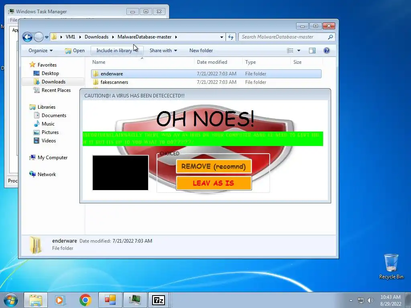Open Music library
The height and width of the screenshot is (308, 411).
[48, 124]
